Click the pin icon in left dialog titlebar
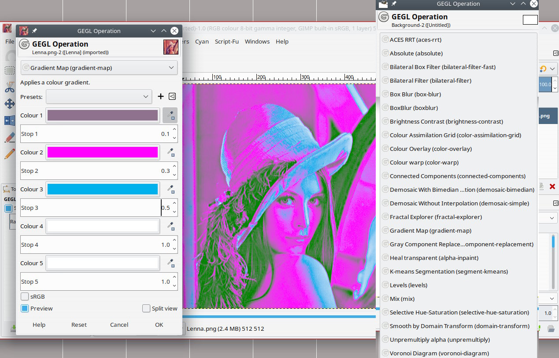Screen dimensions: 559x358 (x=34, y=31)
